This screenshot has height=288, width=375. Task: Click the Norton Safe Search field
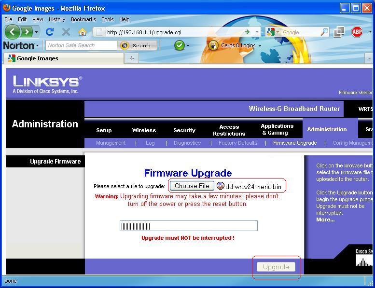coord(81,45)
